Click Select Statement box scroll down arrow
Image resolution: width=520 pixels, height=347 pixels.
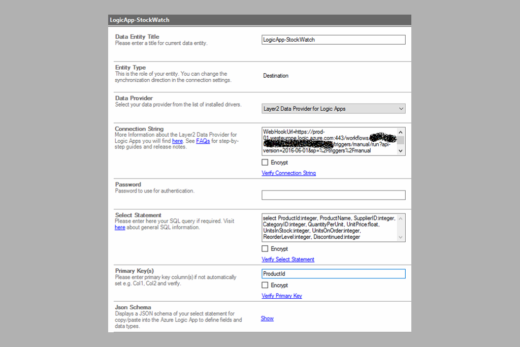pyautogui.click(x=401, y=237)
